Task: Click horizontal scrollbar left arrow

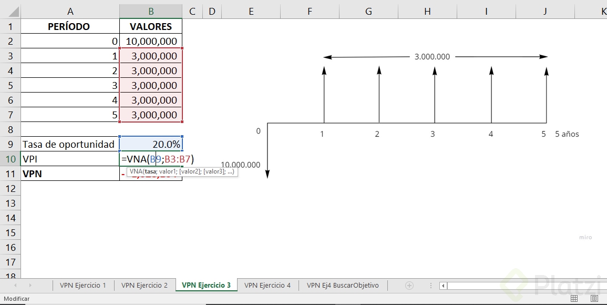Action: click(x=443, y=286)
